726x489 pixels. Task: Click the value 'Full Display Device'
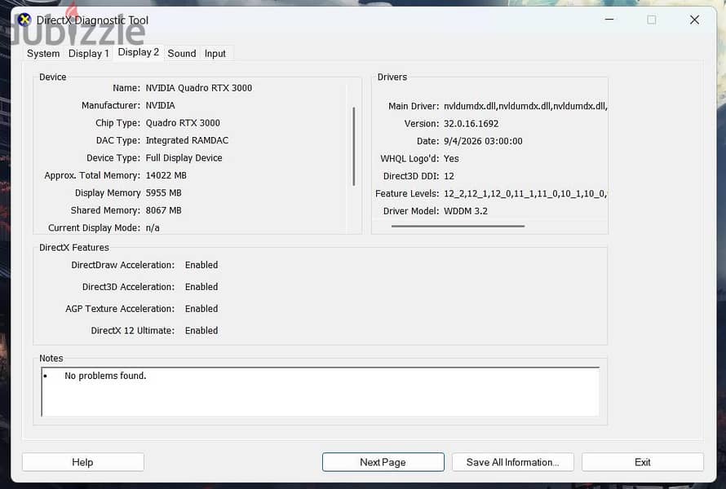point(184,158)
